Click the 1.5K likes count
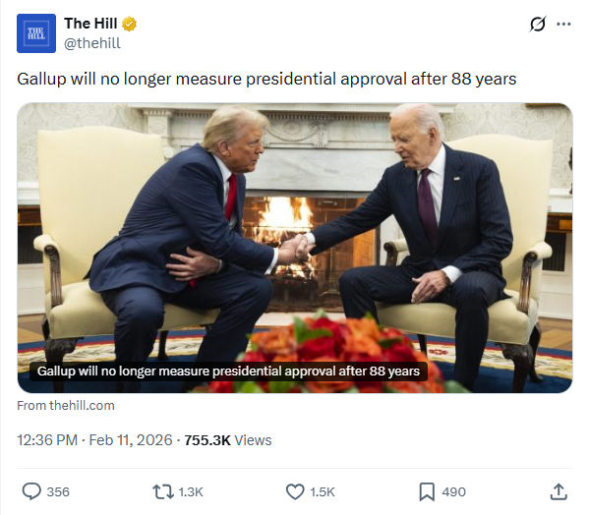Screen dimensions: 589x515 coord(323,492)
